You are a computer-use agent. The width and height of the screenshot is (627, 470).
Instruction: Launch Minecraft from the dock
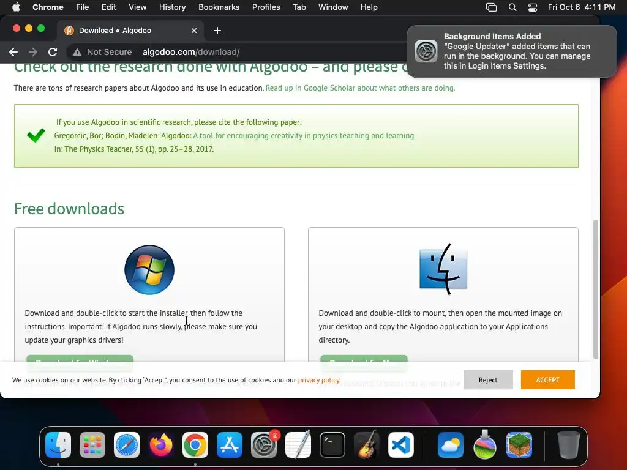click(x=519, y=445)
